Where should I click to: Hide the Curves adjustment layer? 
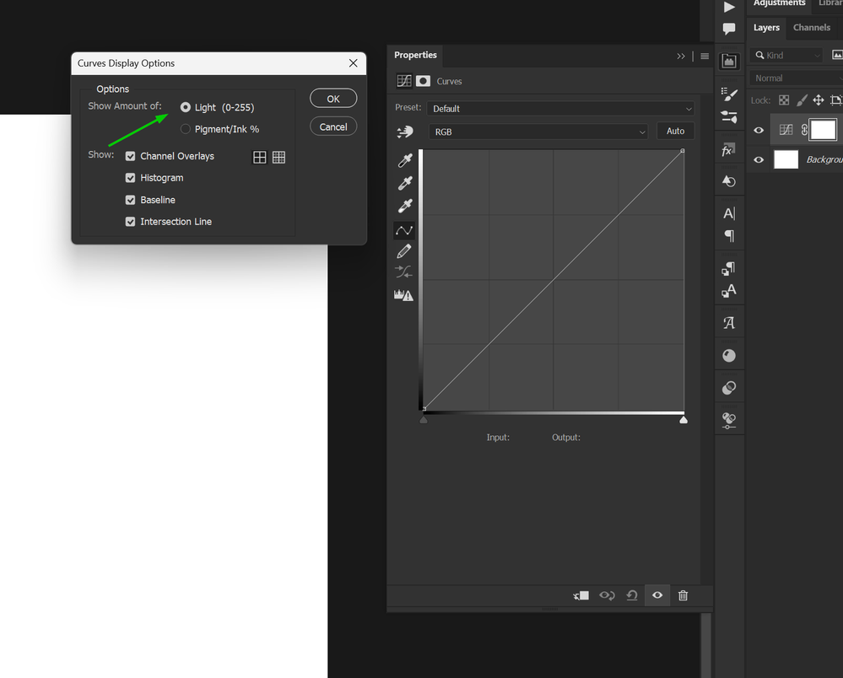[759, 130]
